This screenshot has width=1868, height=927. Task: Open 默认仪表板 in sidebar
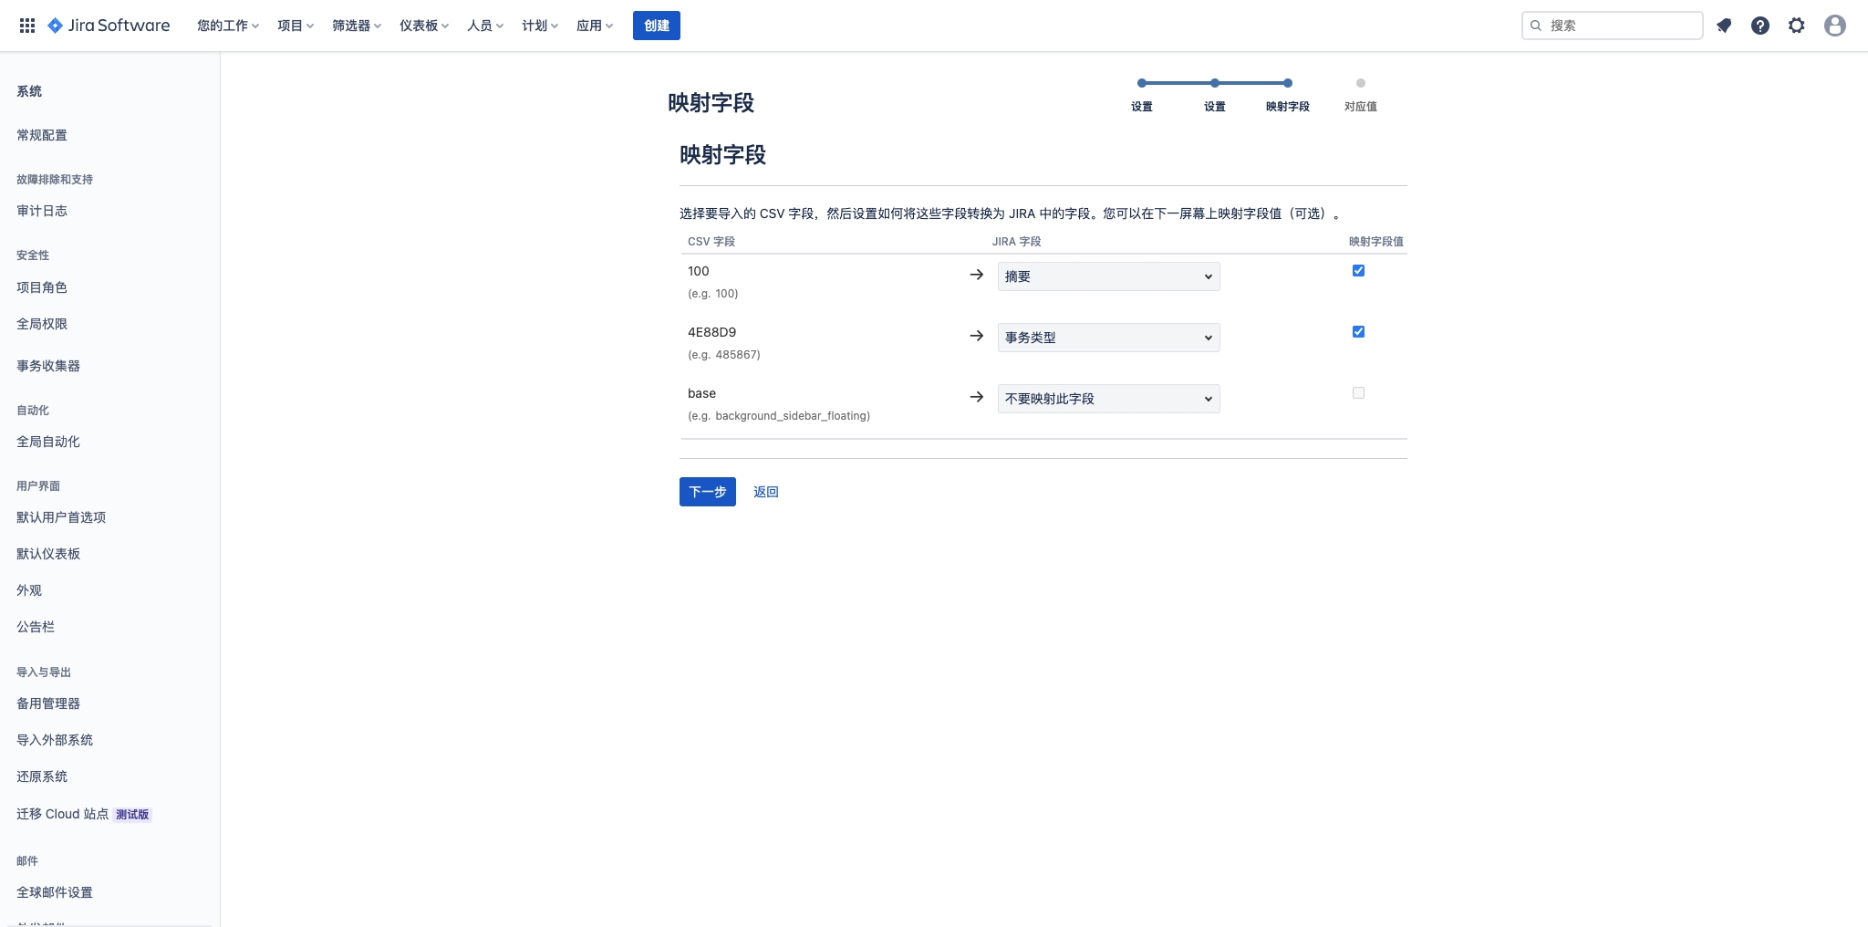point(48,554)
